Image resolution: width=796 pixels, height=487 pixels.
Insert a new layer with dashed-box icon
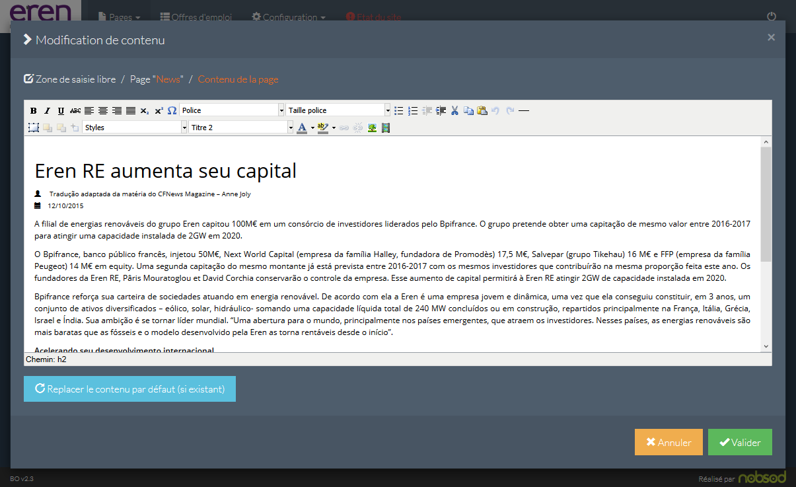(x=33, y=128)
